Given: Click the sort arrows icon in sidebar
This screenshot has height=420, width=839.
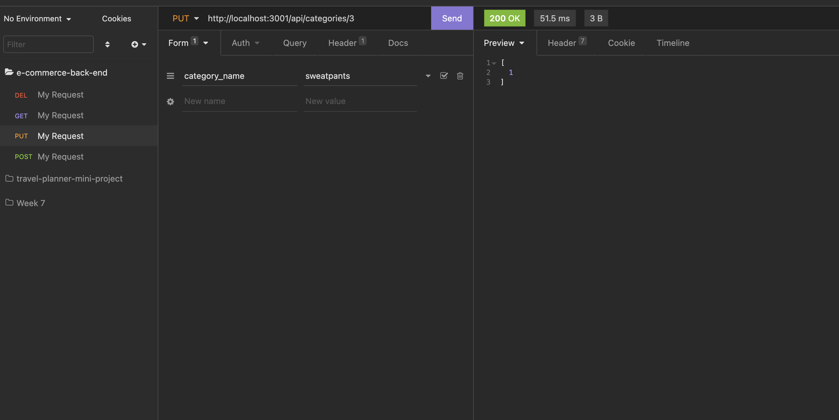Looking at the screenshot, I should click(107, 44).
